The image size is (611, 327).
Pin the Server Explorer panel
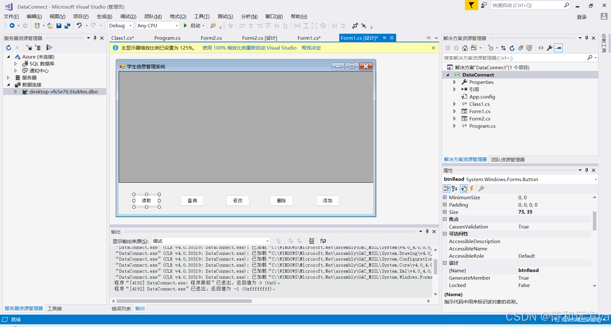pos(95,38)
